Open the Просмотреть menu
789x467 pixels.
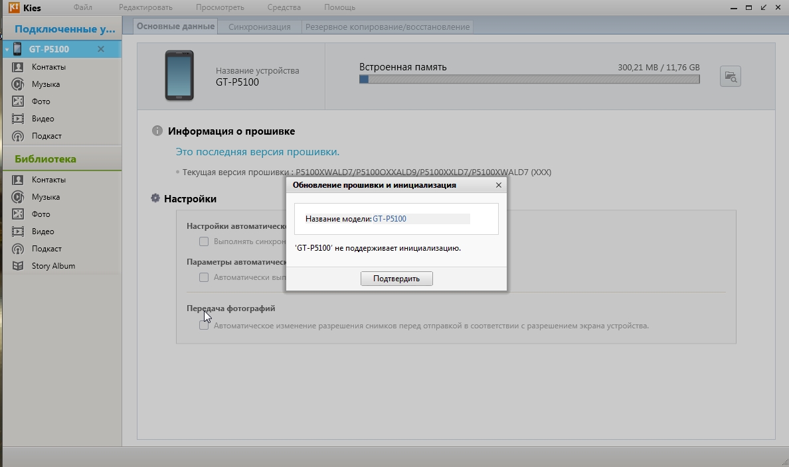coord(220,7)
